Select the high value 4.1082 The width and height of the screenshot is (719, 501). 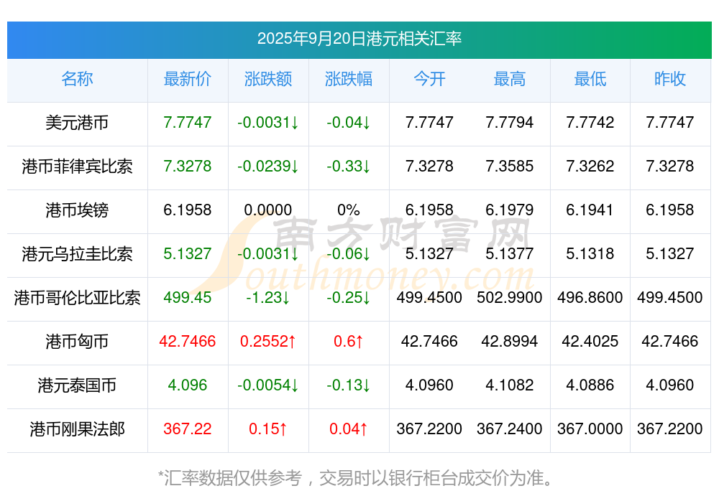[510, 385]
